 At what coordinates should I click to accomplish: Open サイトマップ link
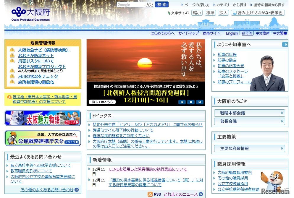coord(189,33)
